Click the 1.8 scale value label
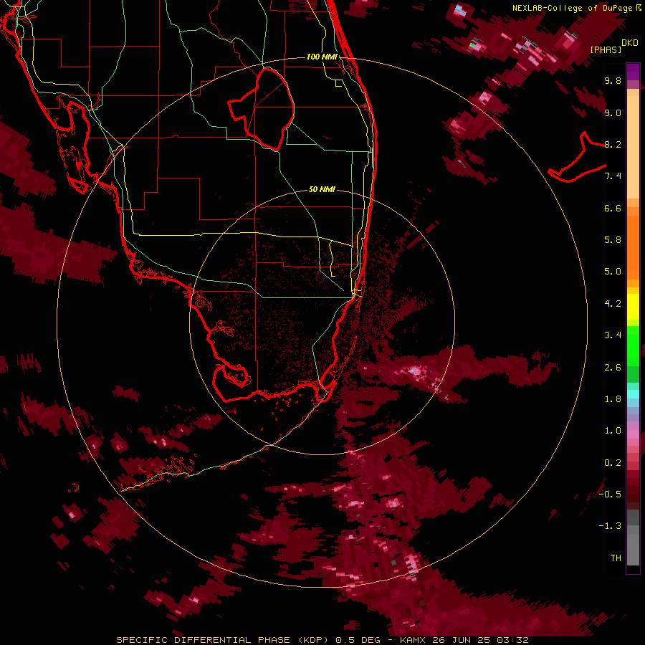 [613, 399]
